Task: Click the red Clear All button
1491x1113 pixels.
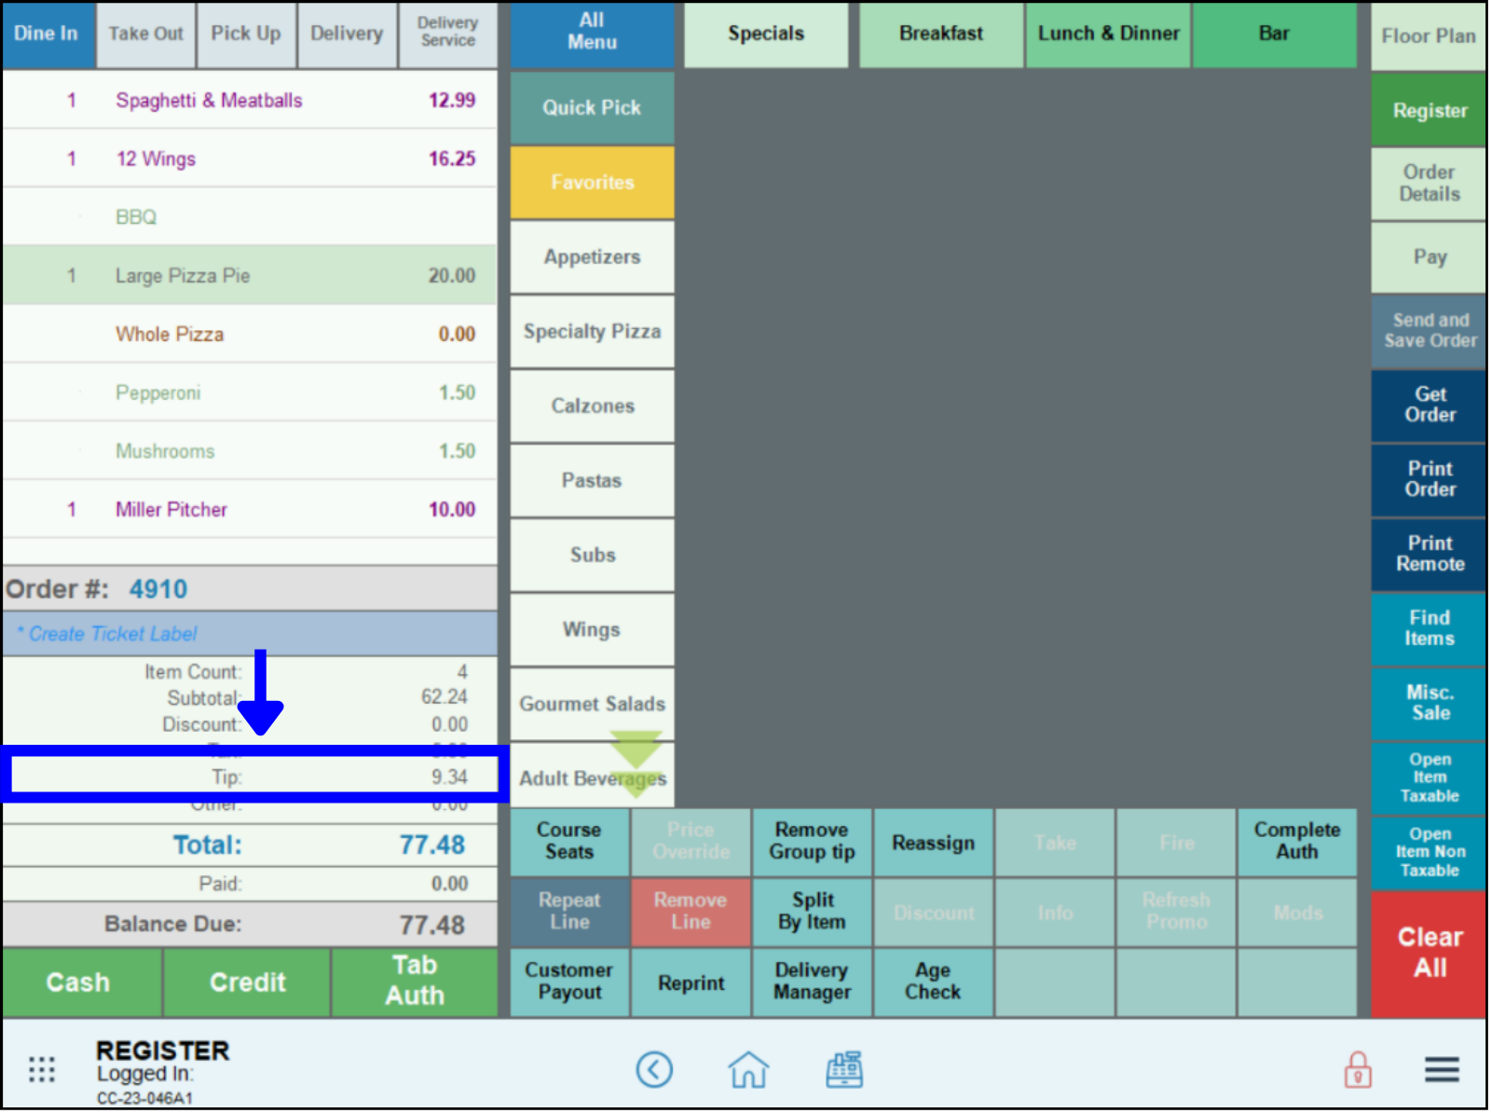Action: click(x=1429, y=954)
